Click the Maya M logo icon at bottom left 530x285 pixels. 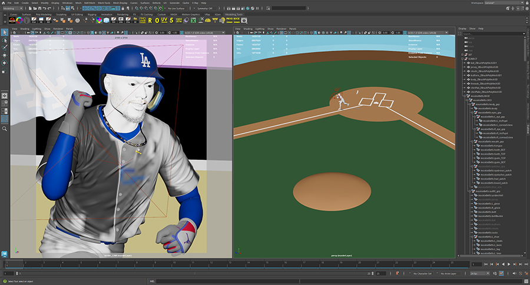[4, 254]
